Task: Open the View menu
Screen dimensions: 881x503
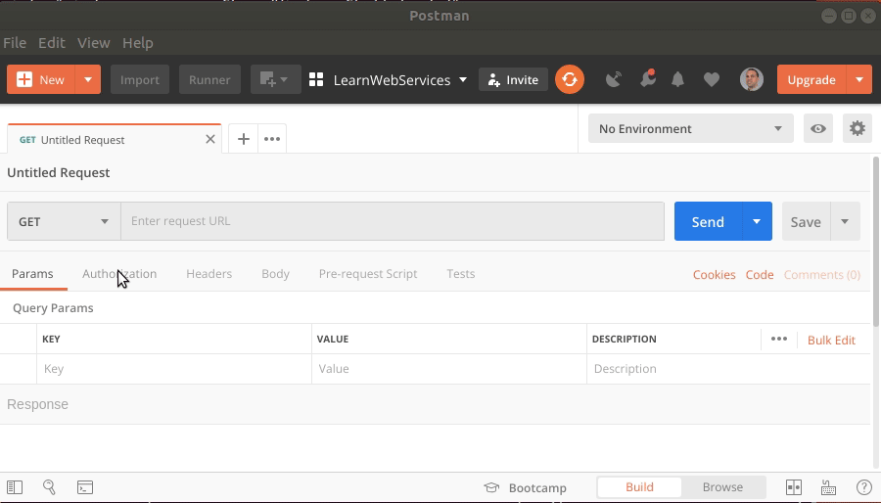Action: point(93,43)
